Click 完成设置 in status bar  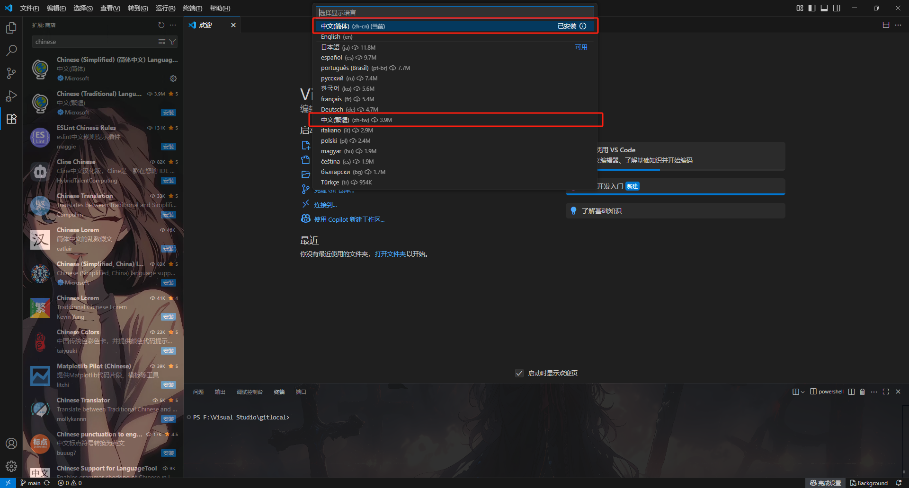point(825,483)
